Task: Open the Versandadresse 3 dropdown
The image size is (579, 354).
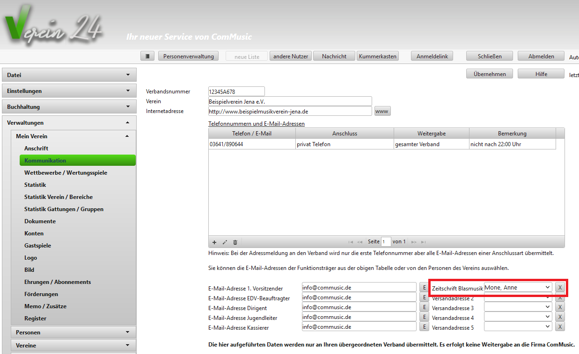Action: click(518, 307)
